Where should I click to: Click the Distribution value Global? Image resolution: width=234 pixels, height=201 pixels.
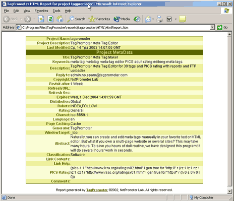point(76,102)
